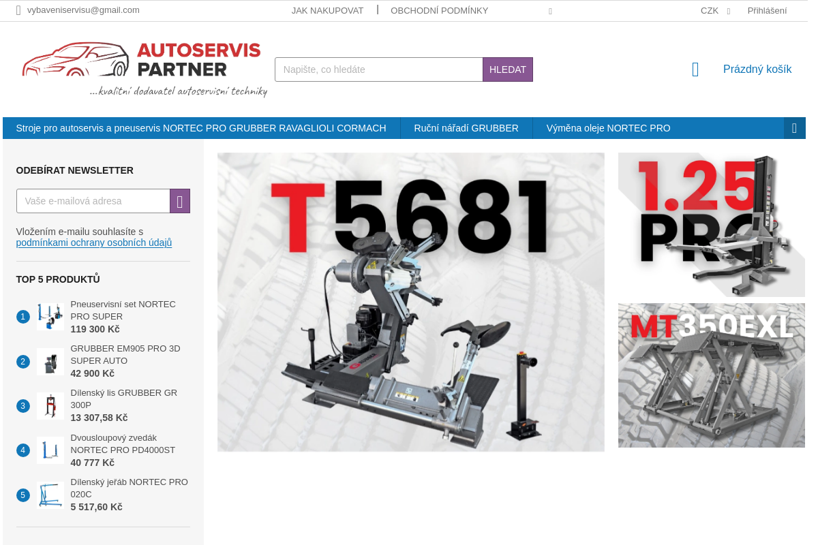Click the T5681 tire changer banner
This screenshot has width=818, height=545.
coord(411,302)
